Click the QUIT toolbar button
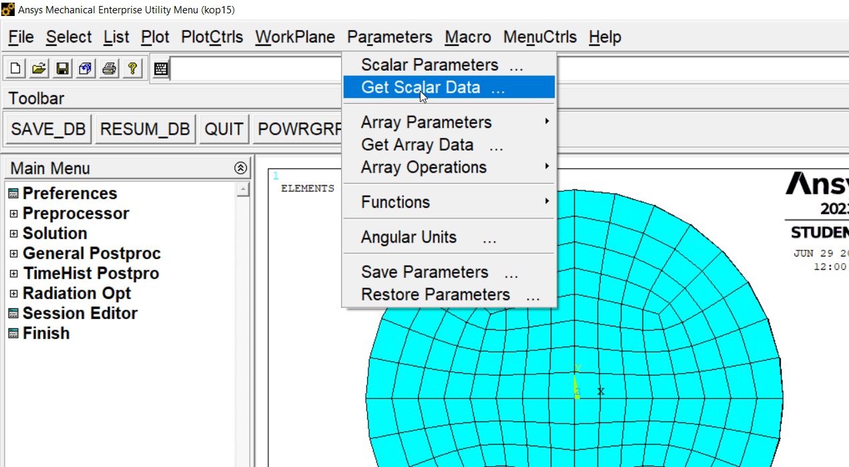Image resolution: width=849 pixels, height=467 pixels. pyautogui.click(x=224, y=129)
